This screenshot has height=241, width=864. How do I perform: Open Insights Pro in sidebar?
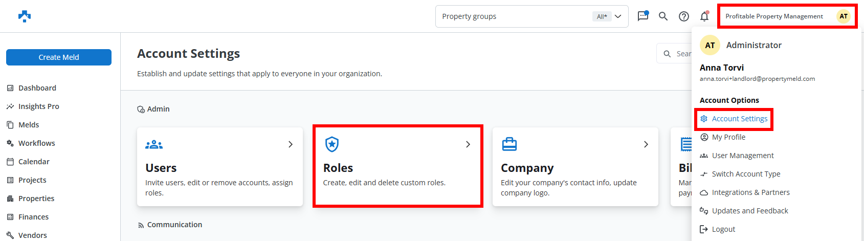pyautogui.click(x=38, y=106)
